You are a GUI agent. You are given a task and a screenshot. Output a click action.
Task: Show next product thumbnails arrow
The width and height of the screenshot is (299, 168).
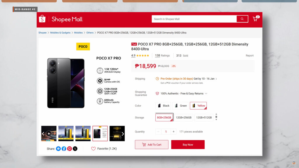pos(123,134)
